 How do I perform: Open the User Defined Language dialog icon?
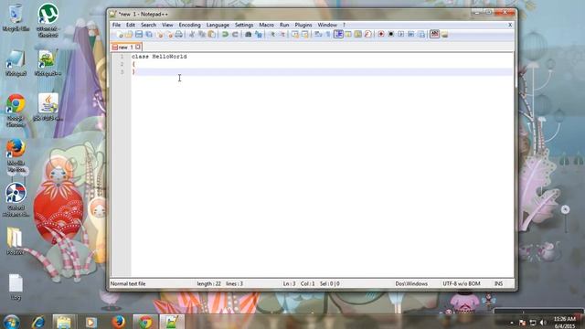(x=348, y=35)
